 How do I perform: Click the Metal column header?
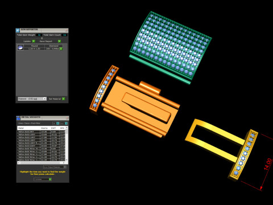pyautogui.click(x=28, y=128)
